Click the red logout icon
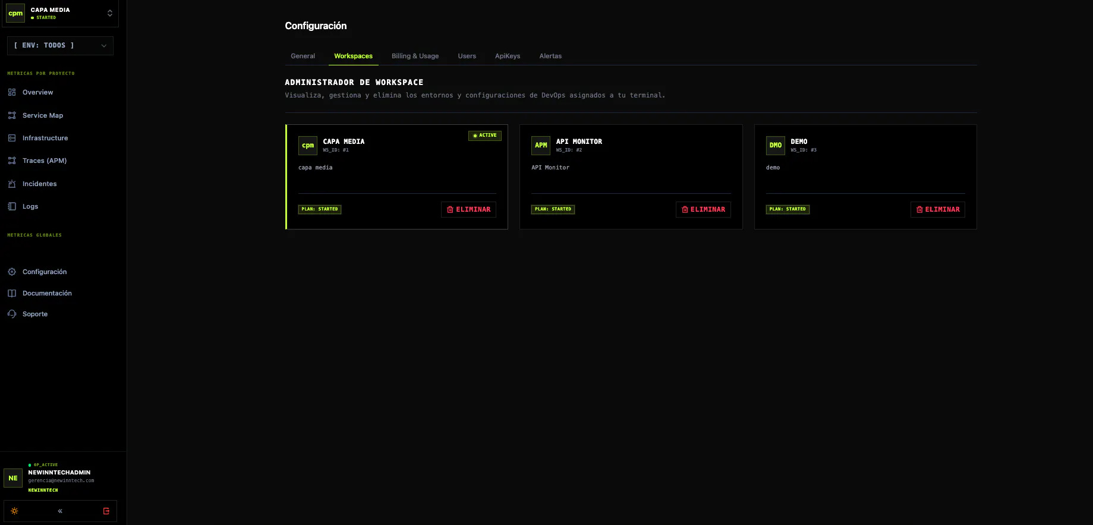The image size is (1093, 525). pos(106,511)
